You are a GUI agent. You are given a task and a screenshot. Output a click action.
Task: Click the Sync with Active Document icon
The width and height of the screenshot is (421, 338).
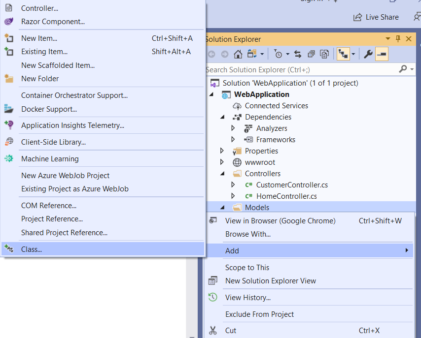(297, 54)
